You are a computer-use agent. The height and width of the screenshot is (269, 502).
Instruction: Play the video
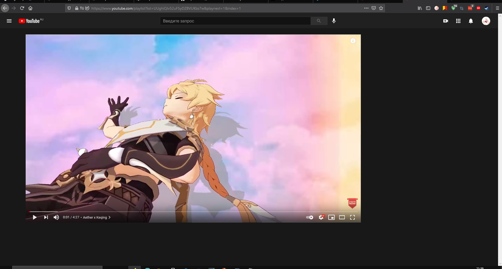tap(35, 217)
